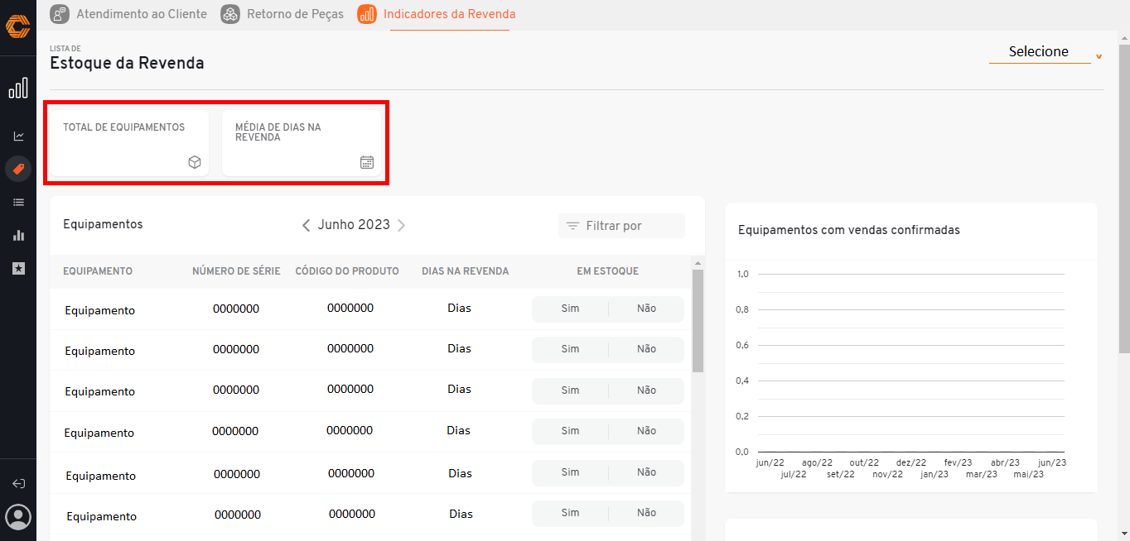Click the EQUIPAMENTO column header

98,271
